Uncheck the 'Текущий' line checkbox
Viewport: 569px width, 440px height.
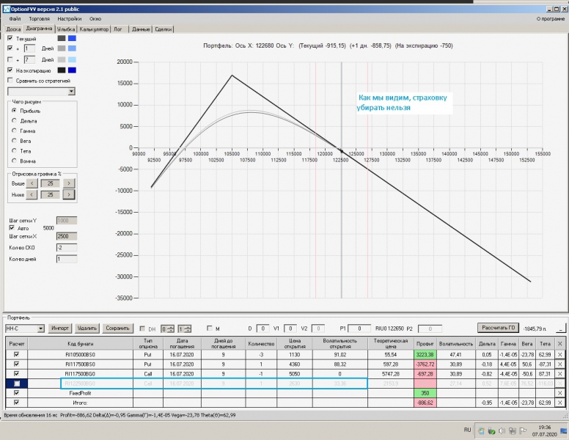click(x=10, y=38)
